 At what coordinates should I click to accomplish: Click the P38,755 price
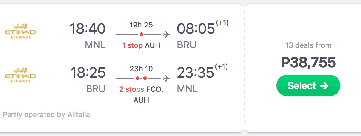point(308,63)
